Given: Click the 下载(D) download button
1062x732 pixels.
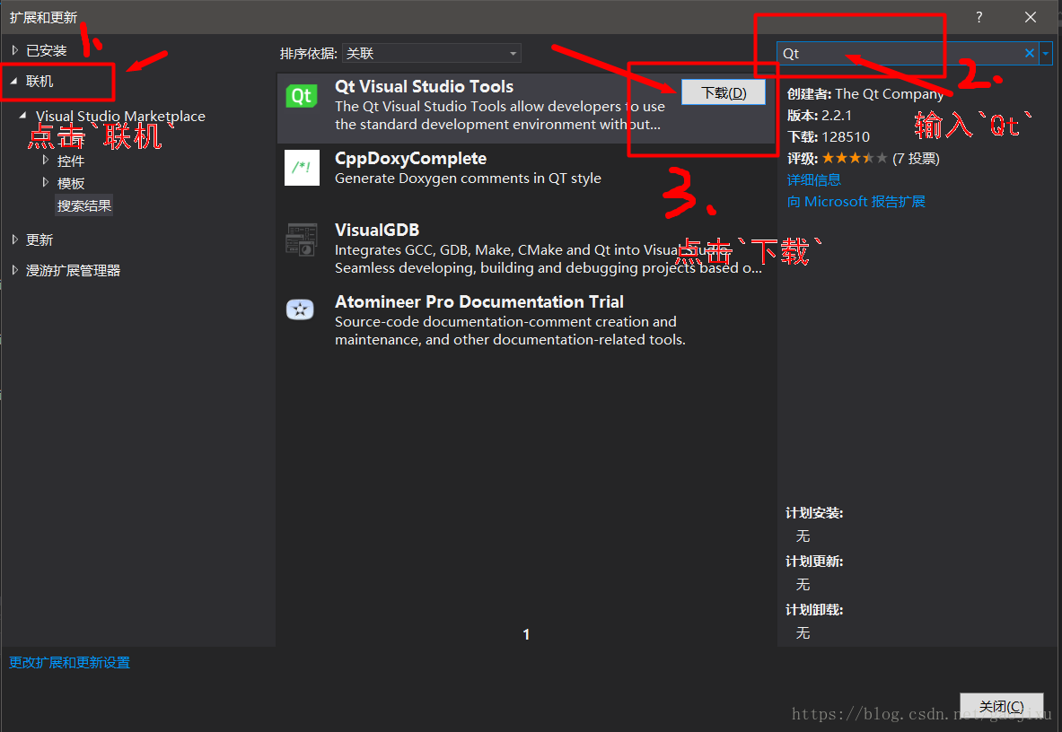Looking at the screenshot, I should coord(724,92).
